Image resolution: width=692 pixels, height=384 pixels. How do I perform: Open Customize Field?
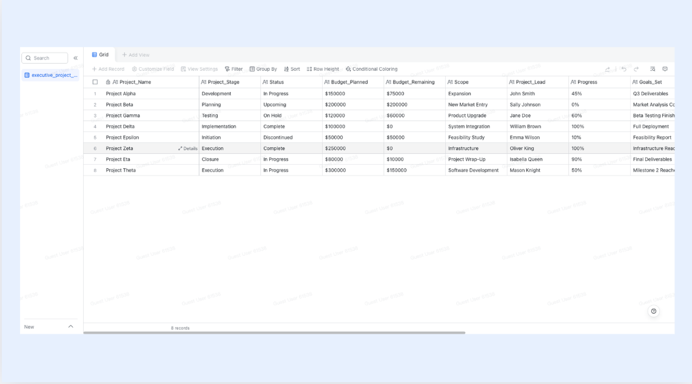pyautogui.click(x=153, y=69)
